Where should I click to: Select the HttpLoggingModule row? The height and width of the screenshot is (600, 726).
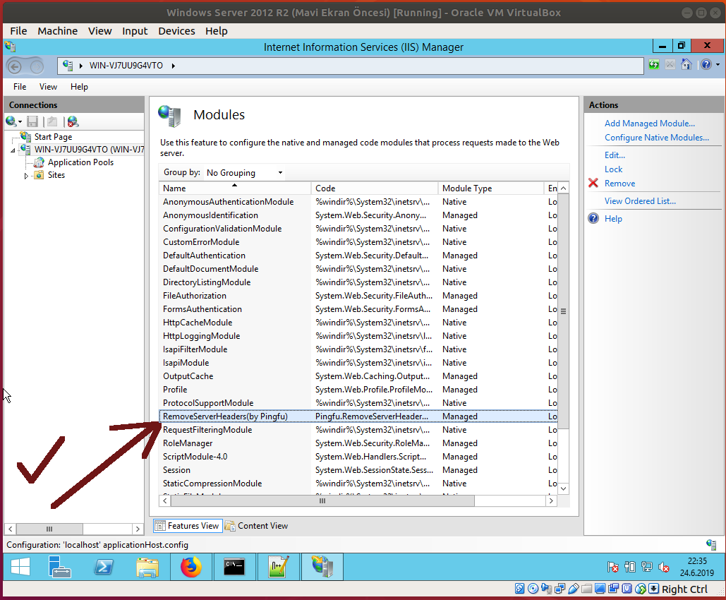(x=358, y=336)
